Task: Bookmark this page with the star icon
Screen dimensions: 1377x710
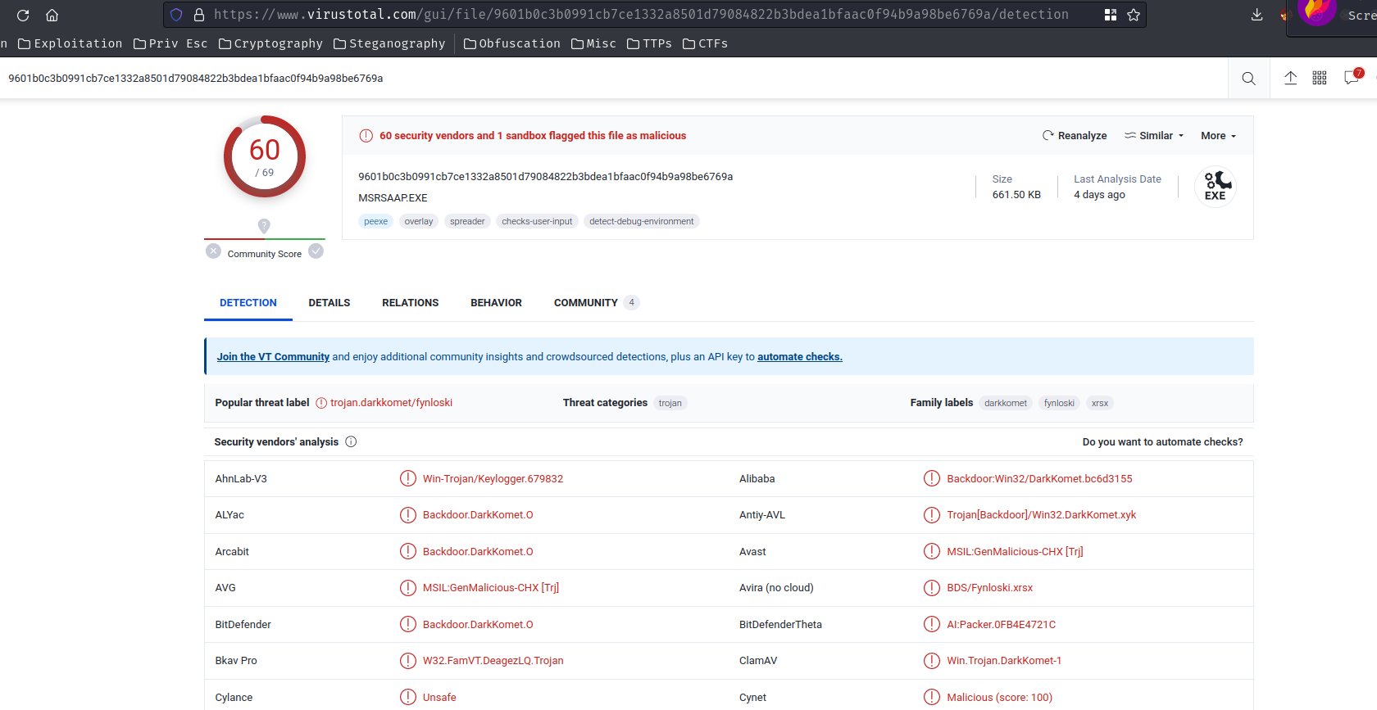Action: (1134, 15)
